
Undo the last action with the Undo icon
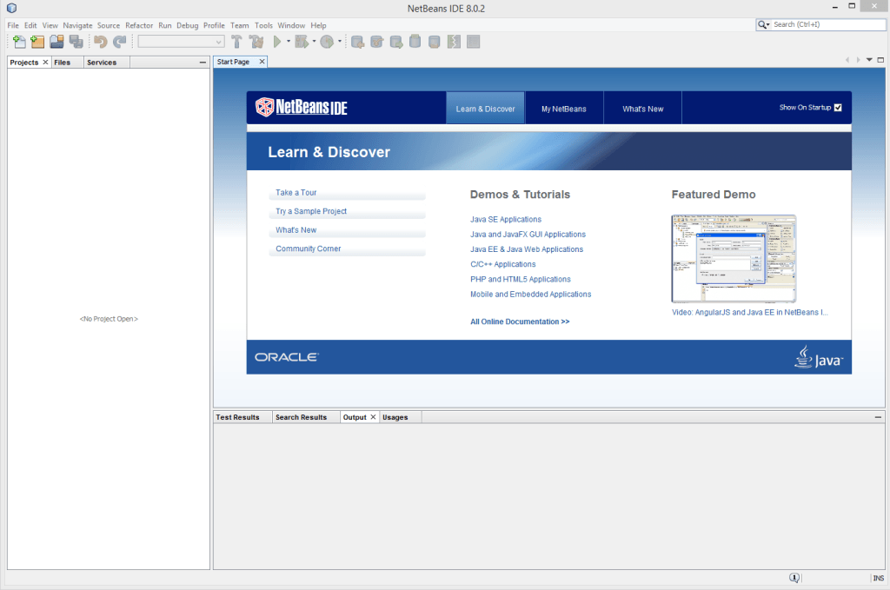[102, 41]
